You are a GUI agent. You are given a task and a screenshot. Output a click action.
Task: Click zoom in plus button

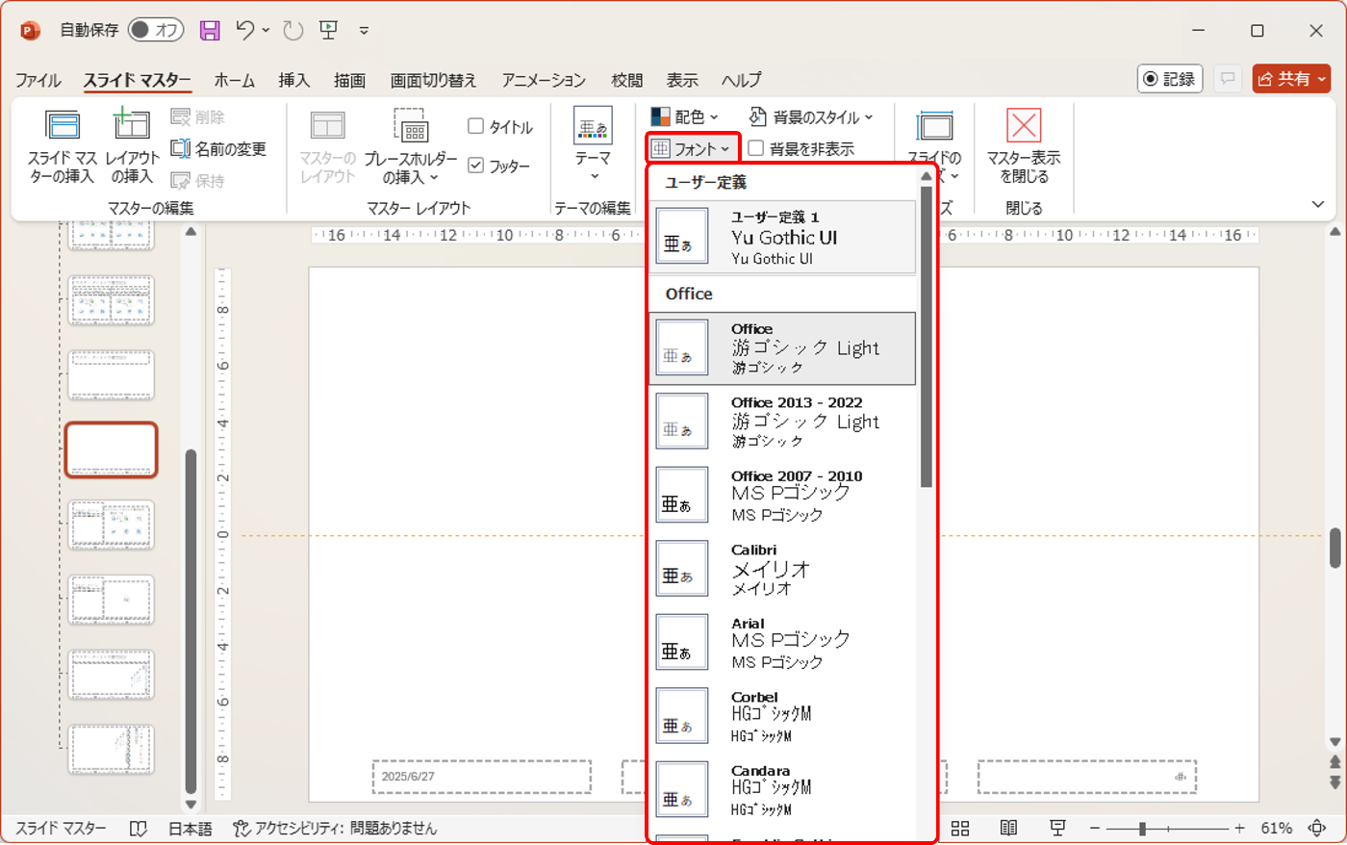pos(1239,828)
